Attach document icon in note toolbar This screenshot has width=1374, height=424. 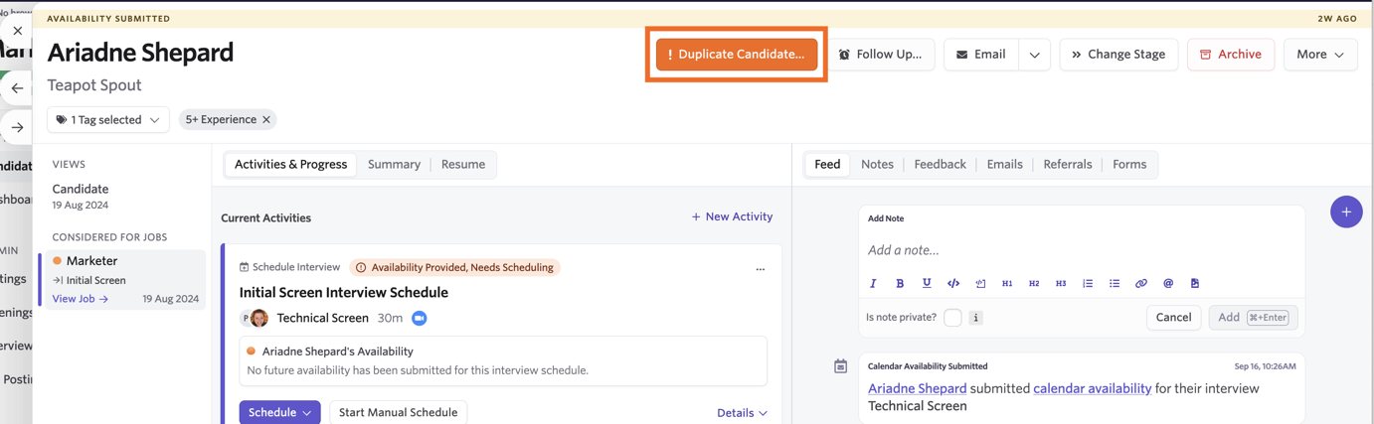pyautogui.click(x=1195, y=283)
